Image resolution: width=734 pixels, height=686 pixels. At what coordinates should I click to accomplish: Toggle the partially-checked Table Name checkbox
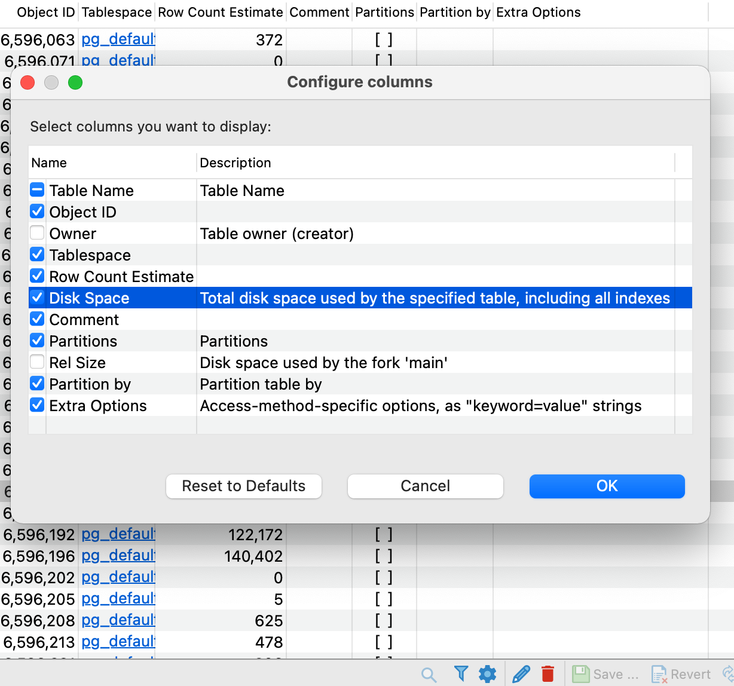click(x=37, y=189)
